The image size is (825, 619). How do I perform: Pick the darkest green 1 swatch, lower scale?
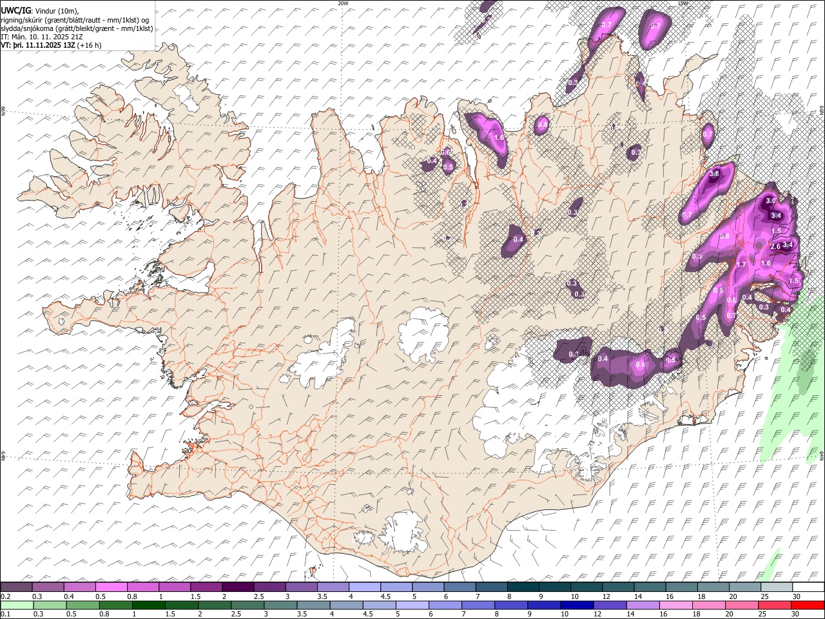[x=148, y=605]
